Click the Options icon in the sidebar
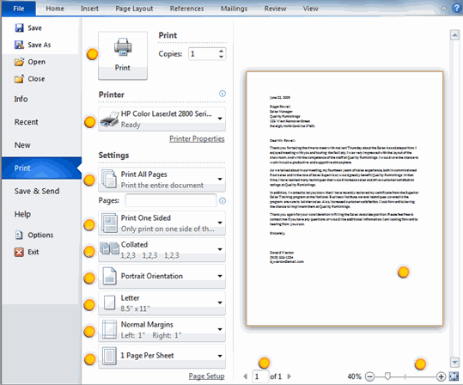Image resolution: width=463 pixels, height=385 pixels. (19, 235)
